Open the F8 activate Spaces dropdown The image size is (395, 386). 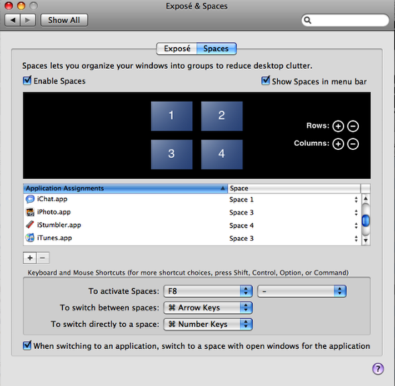[208, 291]
